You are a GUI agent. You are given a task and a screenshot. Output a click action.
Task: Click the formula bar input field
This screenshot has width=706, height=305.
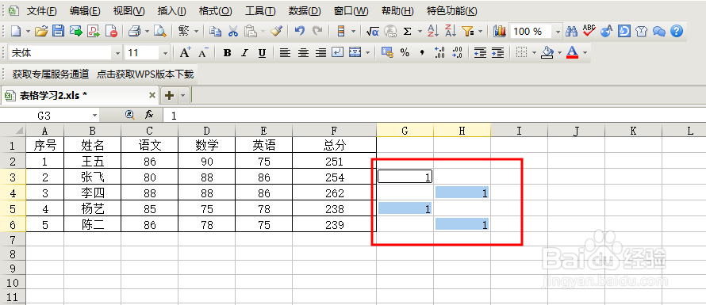(434, 116)
